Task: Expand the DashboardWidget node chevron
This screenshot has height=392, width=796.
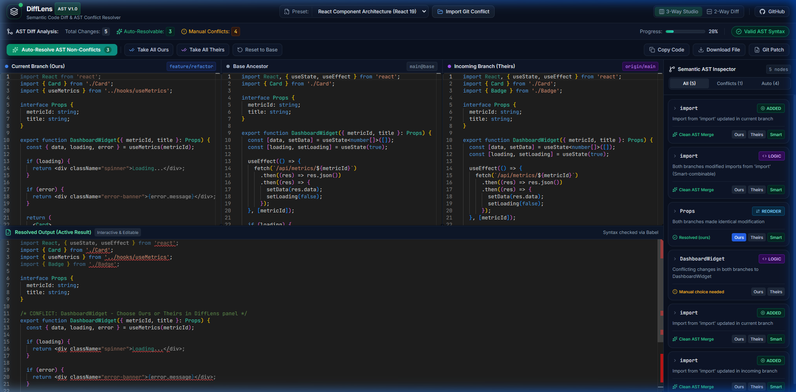Action: [675, 259]
